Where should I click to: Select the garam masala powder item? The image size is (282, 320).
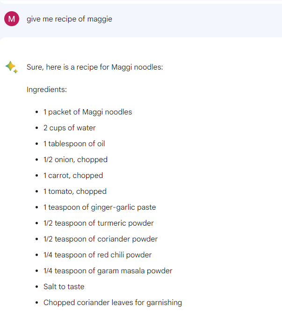click(x=108, y=271)
